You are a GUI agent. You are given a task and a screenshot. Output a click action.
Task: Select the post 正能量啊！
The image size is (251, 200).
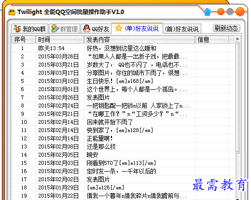100,138
